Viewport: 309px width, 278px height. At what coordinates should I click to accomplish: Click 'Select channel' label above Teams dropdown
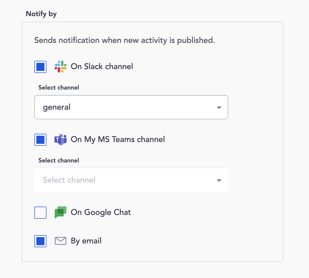(x=59, y=160)
